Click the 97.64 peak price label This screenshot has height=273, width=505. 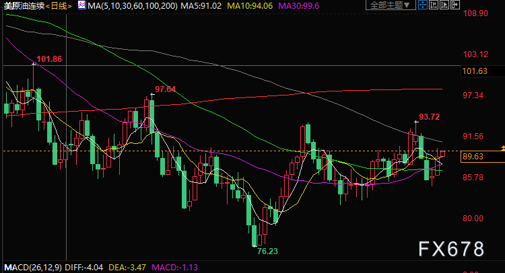pos(165,89)
